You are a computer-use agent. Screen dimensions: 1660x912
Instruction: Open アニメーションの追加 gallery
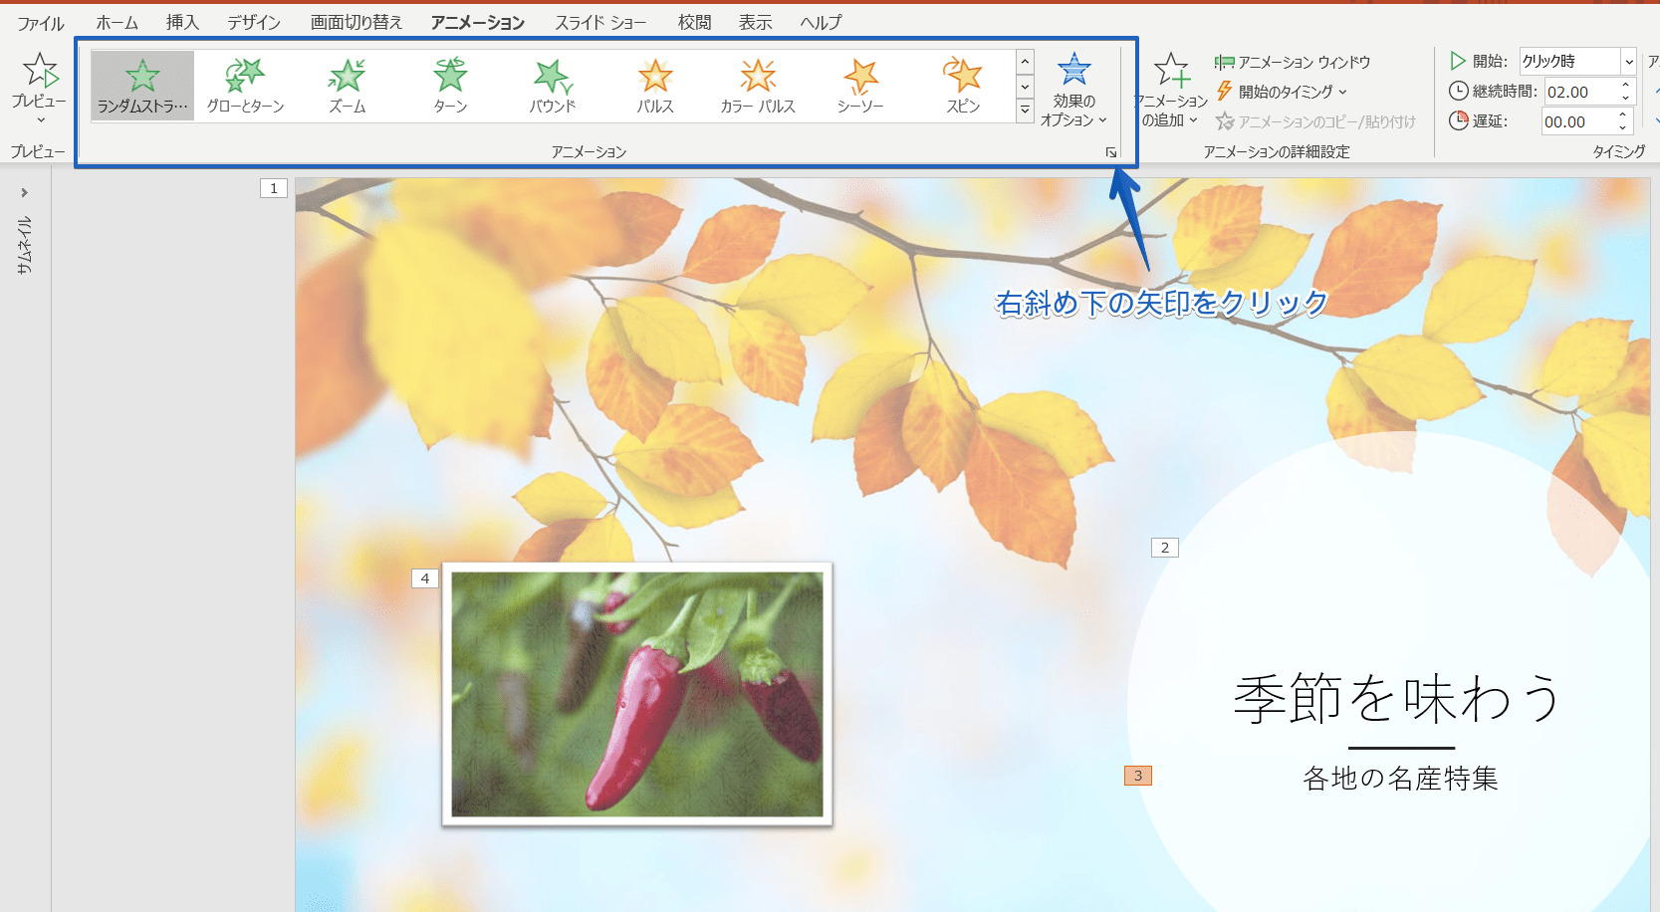tap(1170, 90)
